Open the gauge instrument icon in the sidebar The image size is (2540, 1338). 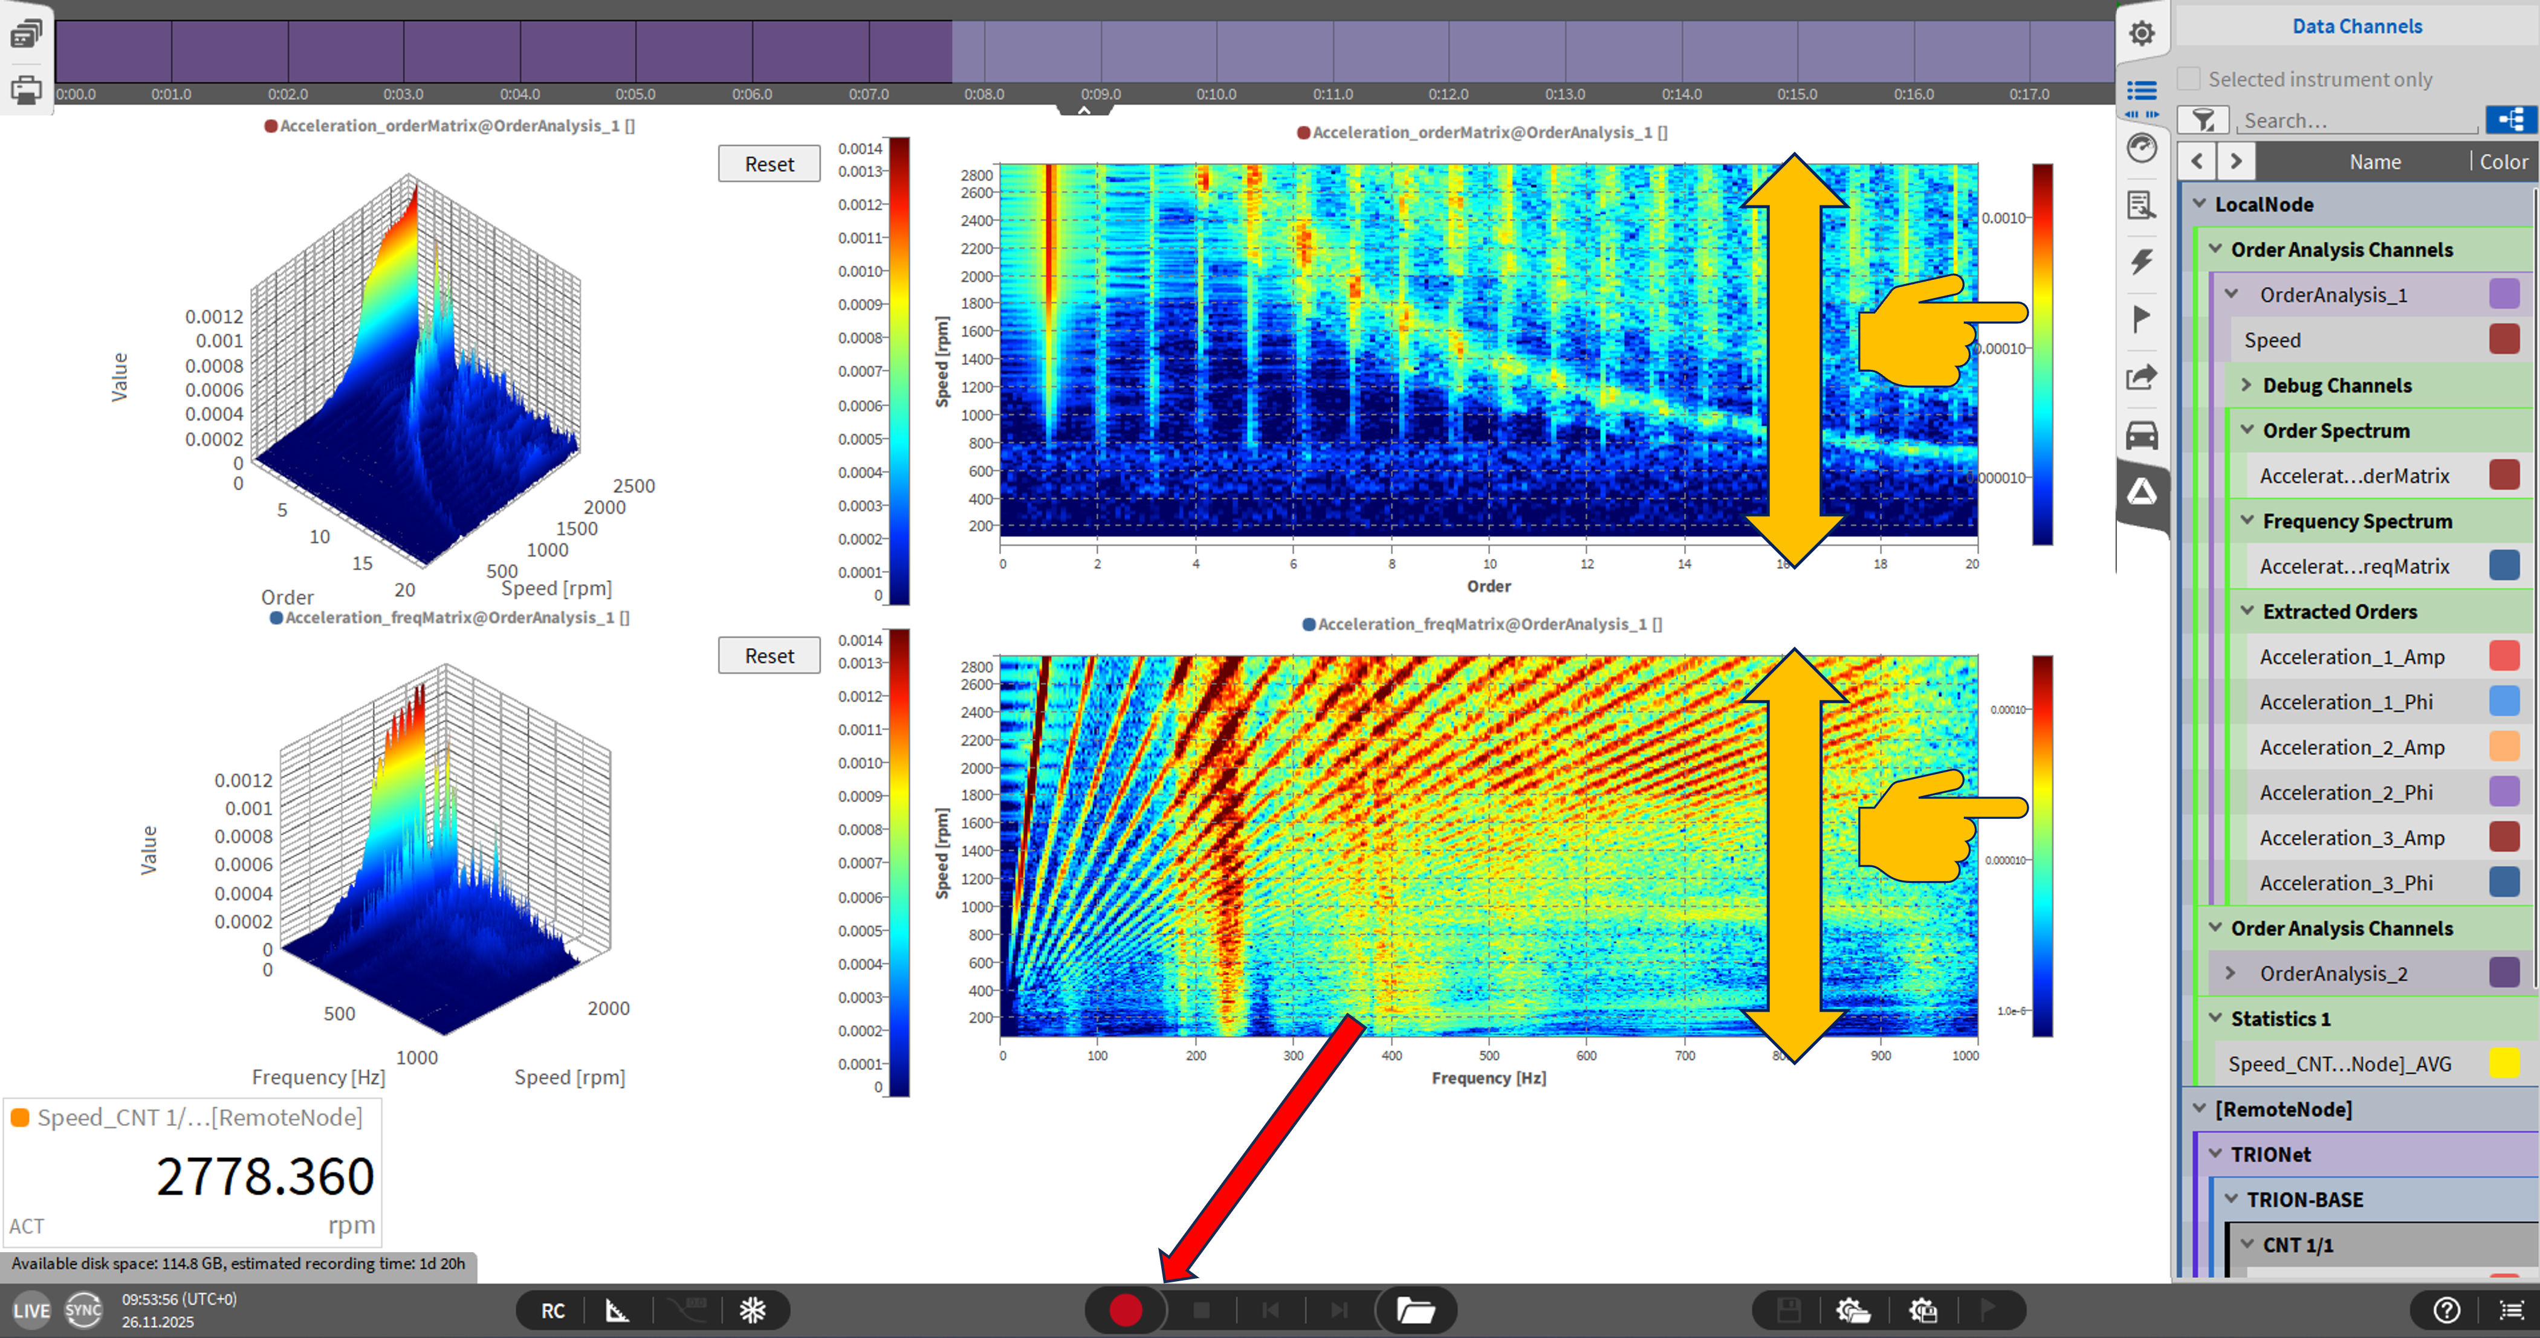pyautogui.click(x=2142, y=148)
